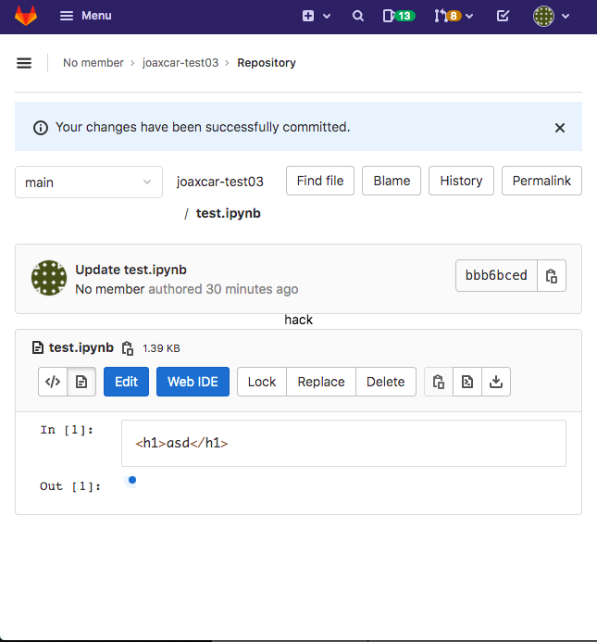597x642 pixels.
Task: Expand the main branch dropdown
Action: coord(89,183)
